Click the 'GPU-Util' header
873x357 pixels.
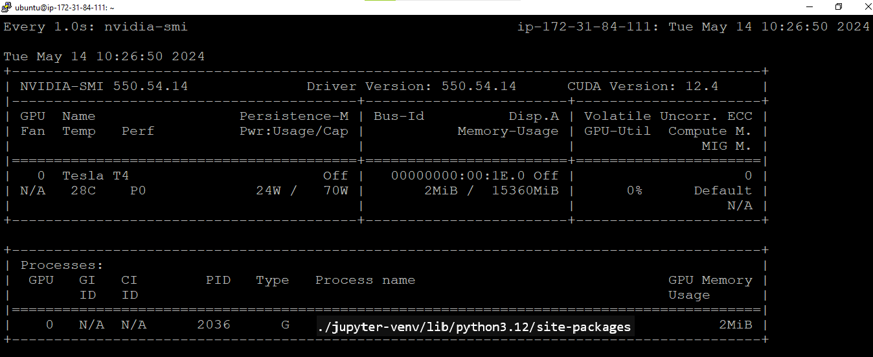tap(618, 131)
